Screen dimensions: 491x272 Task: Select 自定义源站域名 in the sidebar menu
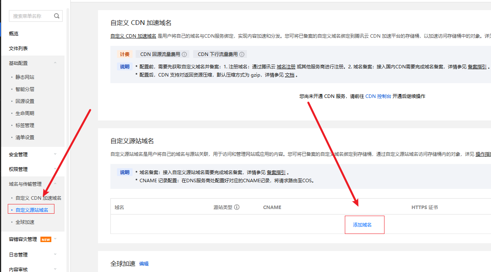[32, 210]
